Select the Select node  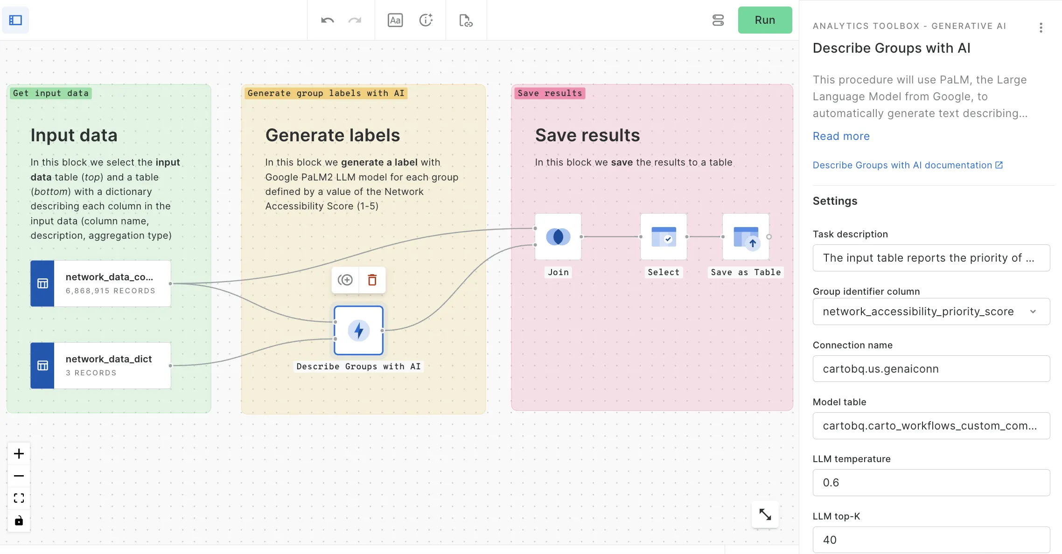click(663, 237)
